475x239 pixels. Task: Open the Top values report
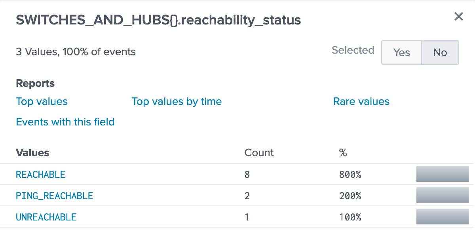41,101
